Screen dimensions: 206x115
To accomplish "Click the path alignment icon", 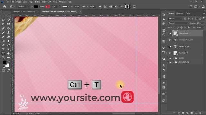I will (x=106, y=6).
